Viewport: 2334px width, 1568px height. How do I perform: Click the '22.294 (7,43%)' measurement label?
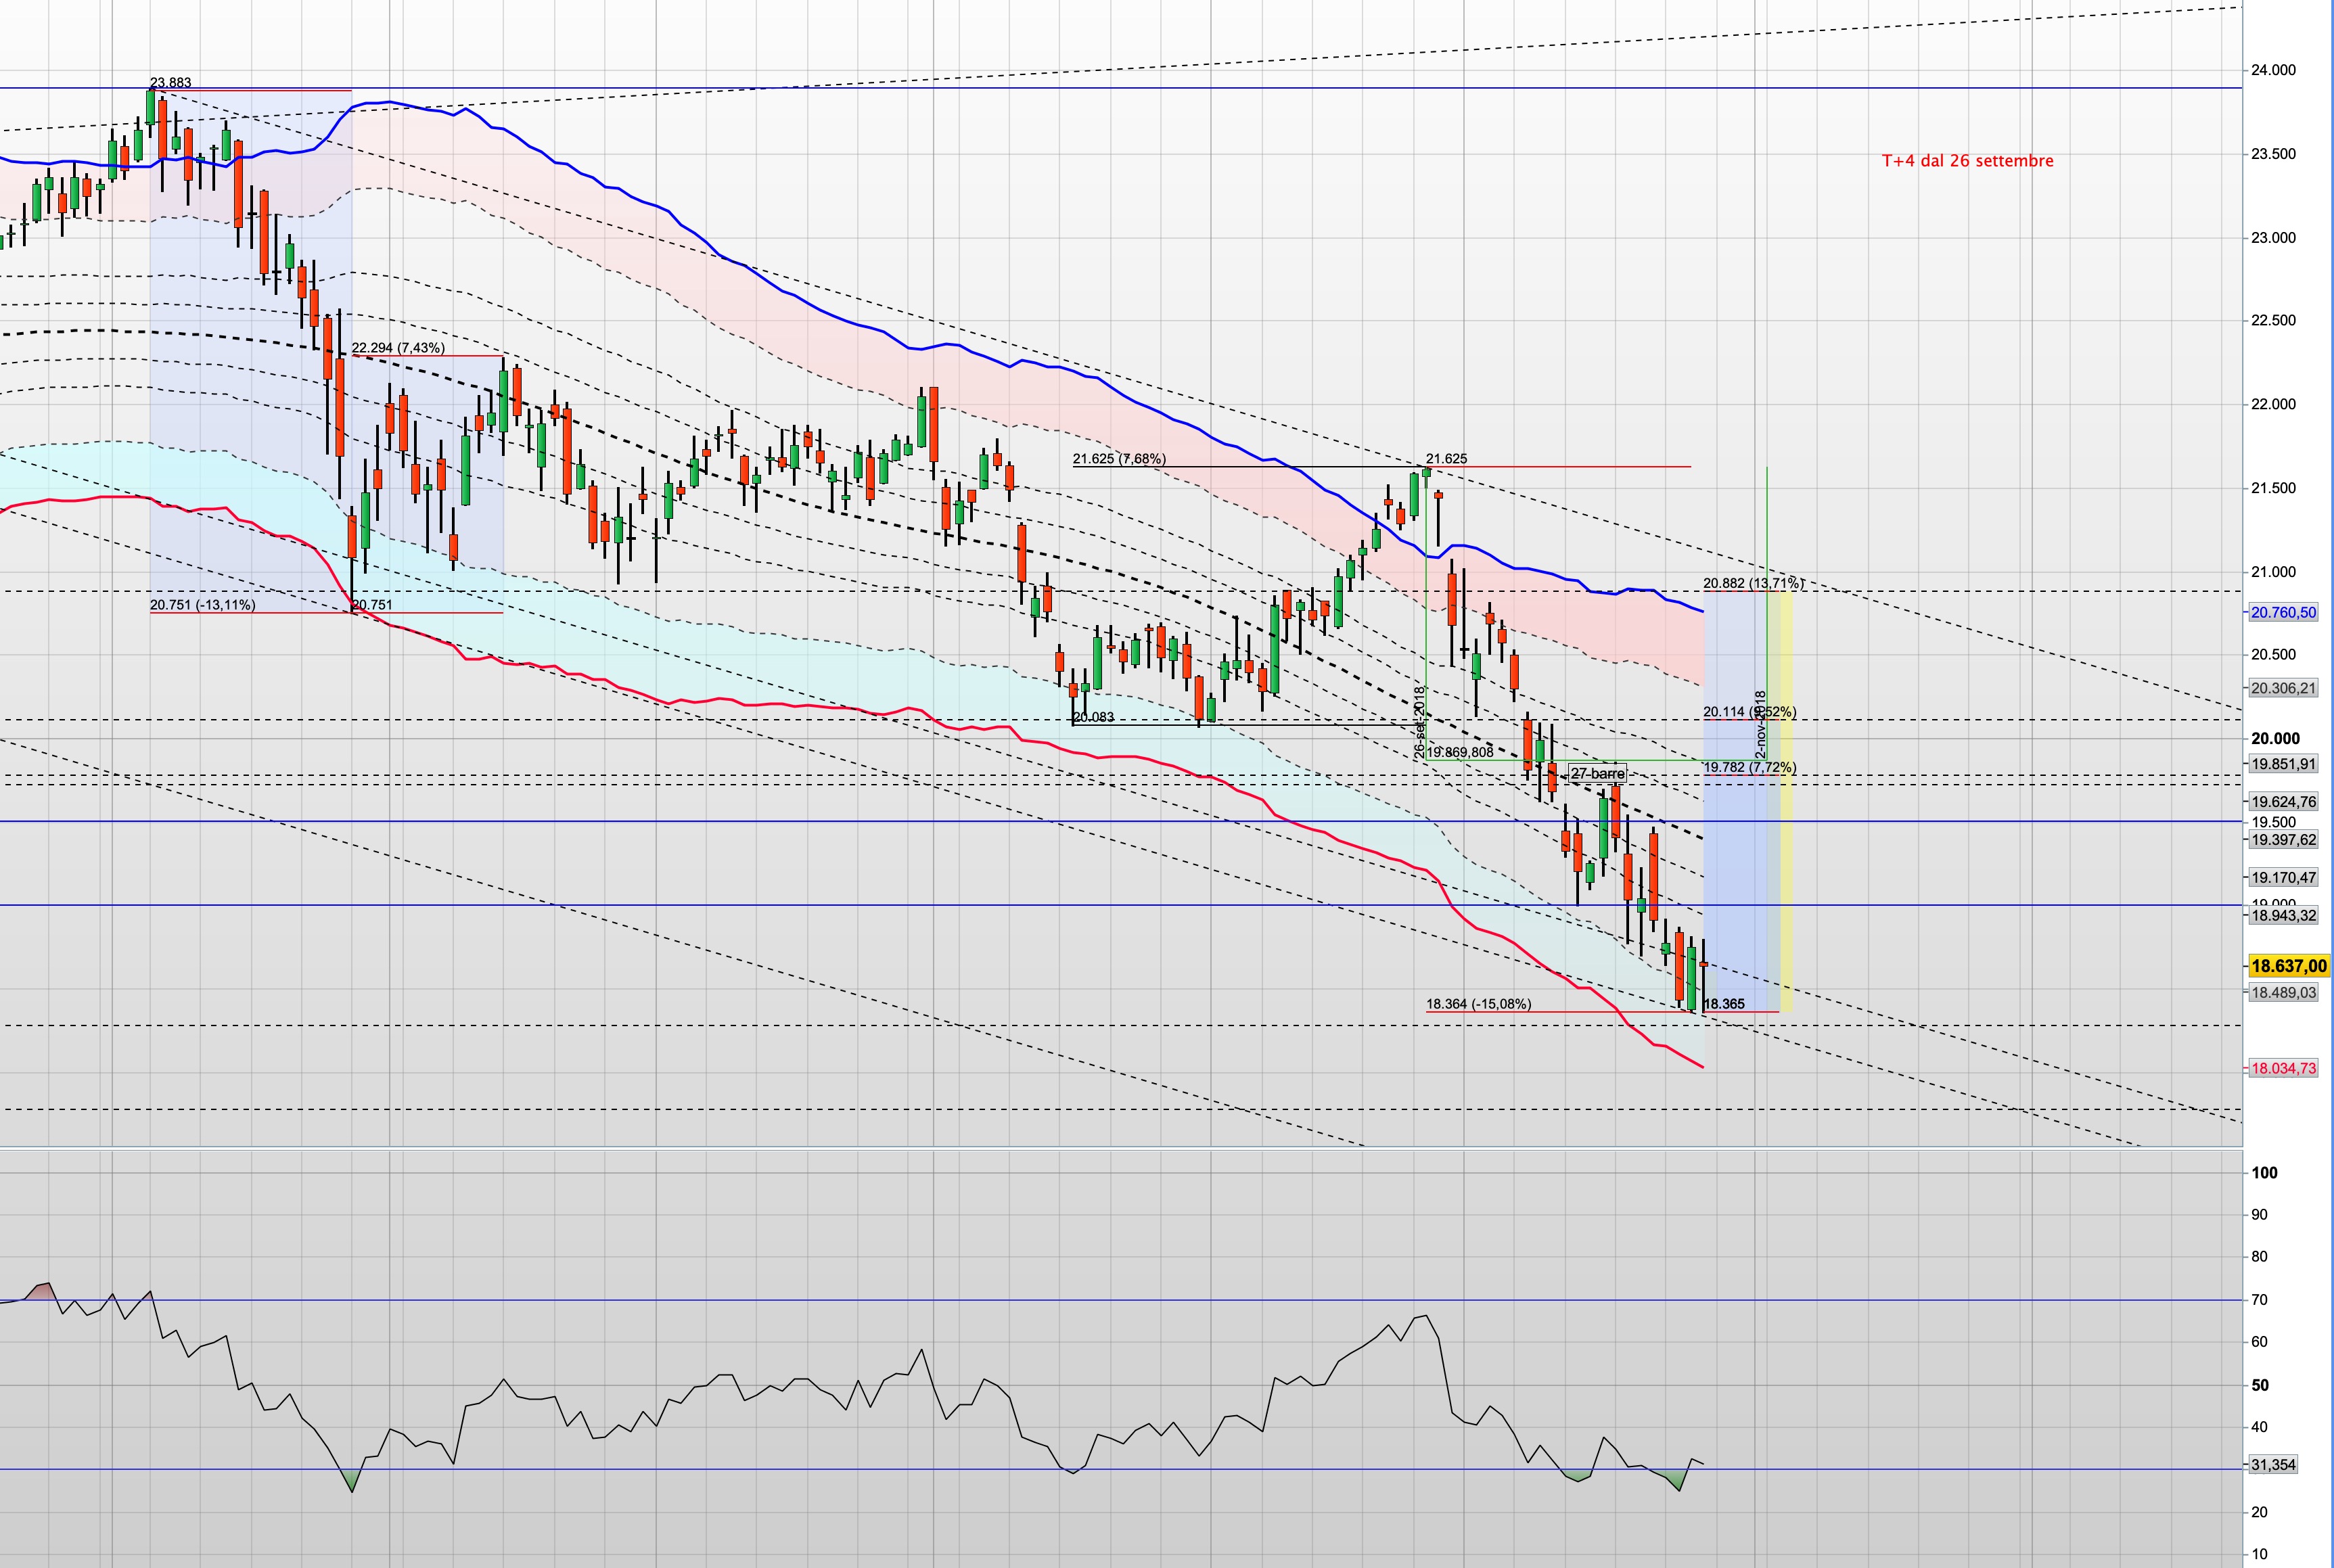[399, 348]
